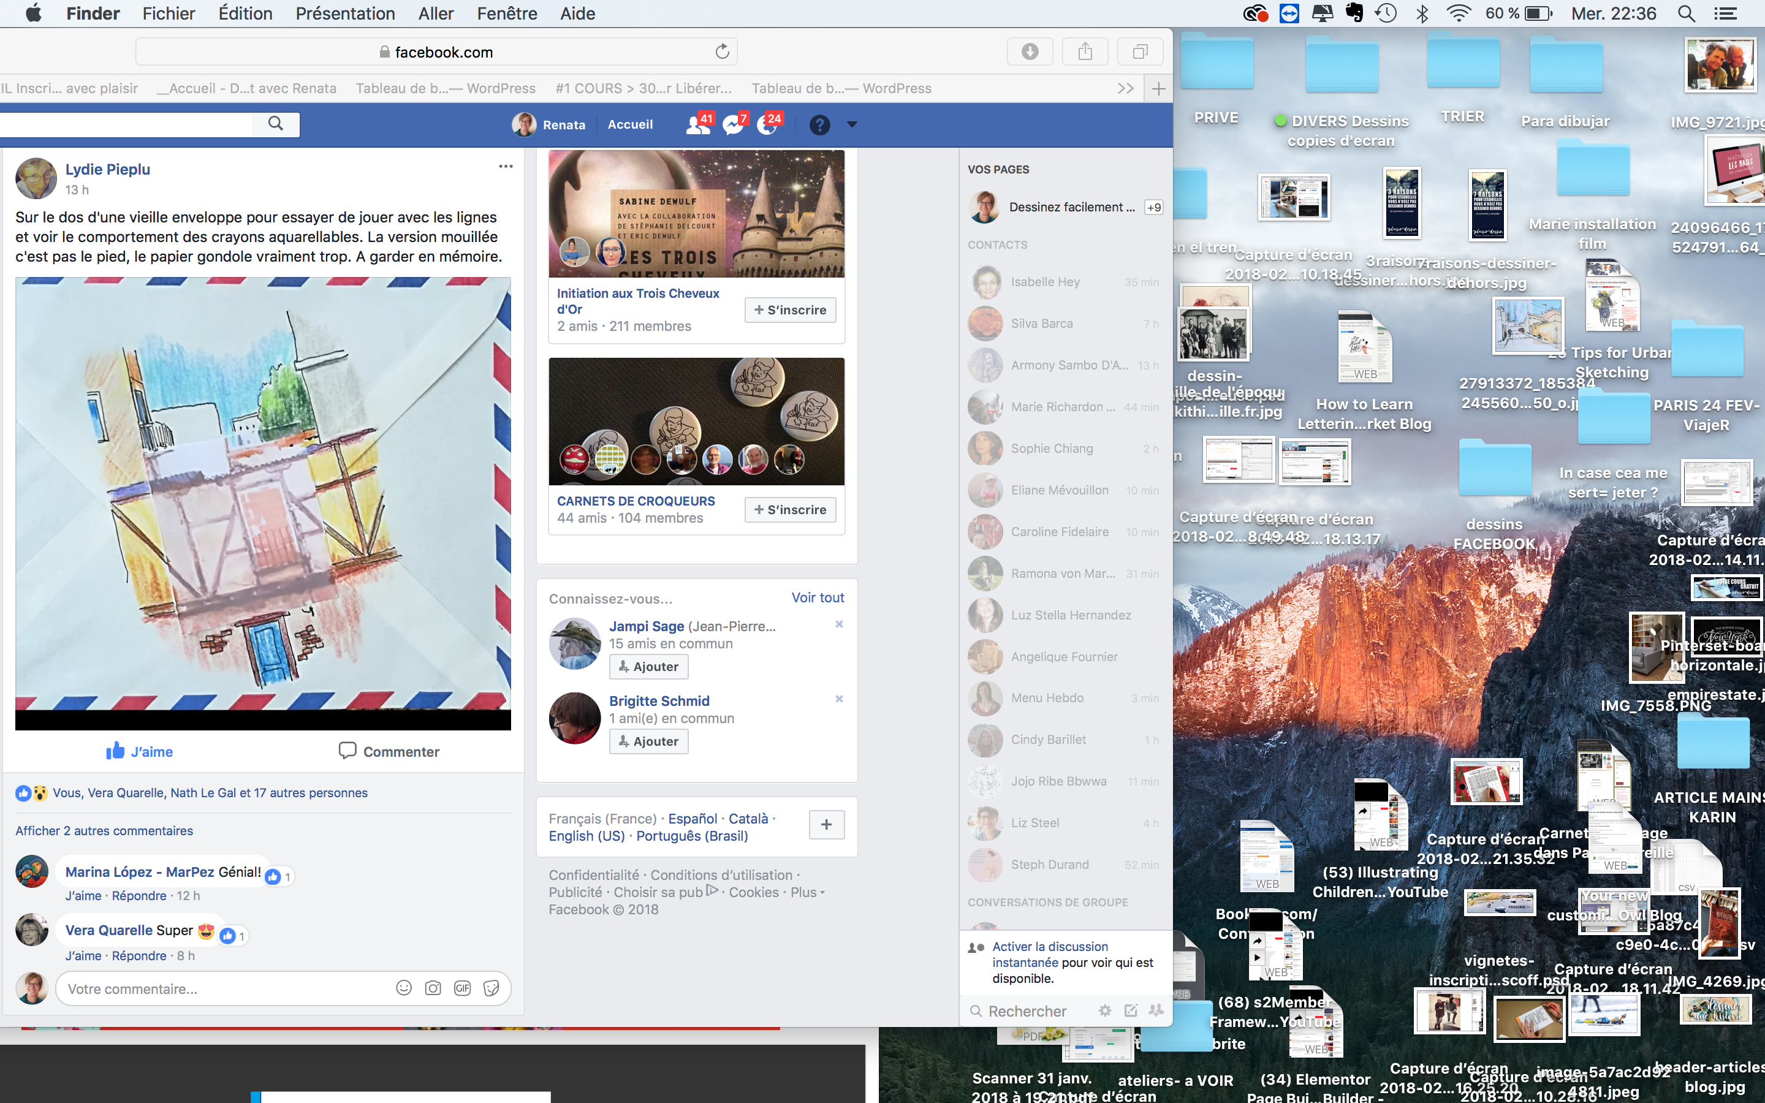This screenshot has height=1103, width=1765.
Task: Expand more languages with plus button
Action: [826, 824]
